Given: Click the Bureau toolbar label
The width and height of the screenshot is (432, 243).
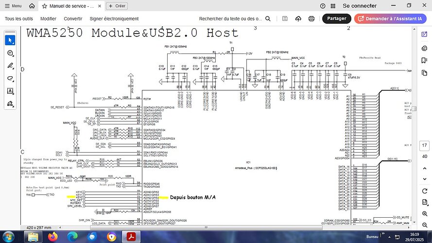Looking at the screenshot, I should pyautogui.click(x=372, y=237).
